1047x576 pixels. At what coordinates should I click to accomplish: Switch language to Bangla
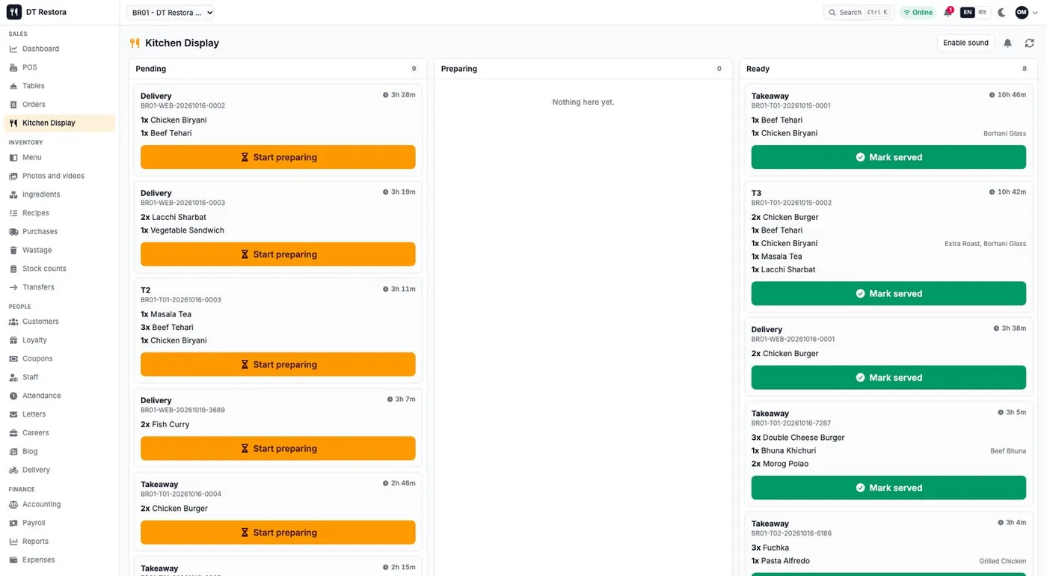pyautogui.click(x=983, y=13)
